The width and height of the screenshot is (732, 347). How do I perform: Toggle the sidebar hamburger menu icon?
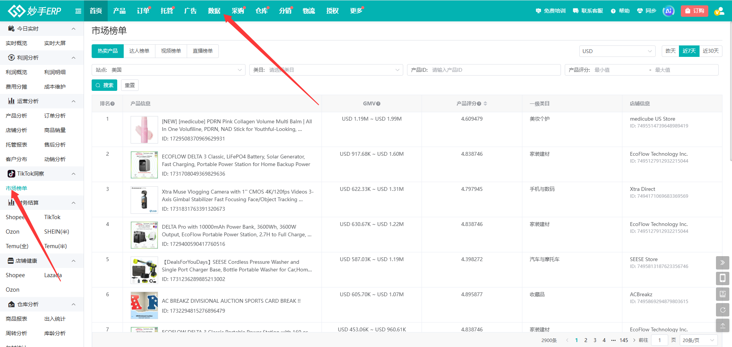[78, 11]
